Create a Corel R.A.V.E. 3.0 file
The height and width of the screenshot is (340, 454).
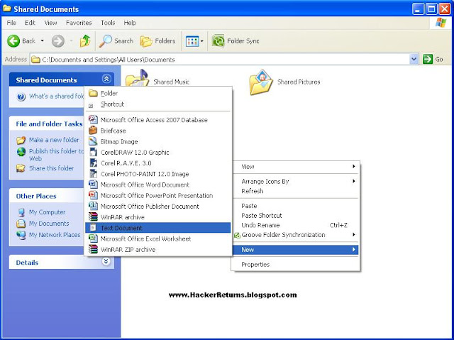[158, 163]
